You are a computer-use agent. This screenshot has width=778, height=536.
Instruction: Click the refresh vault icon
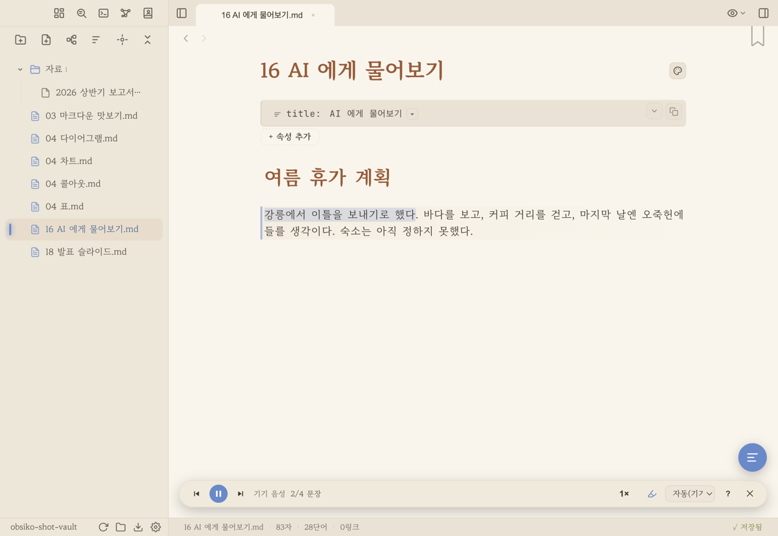point(103,527)
